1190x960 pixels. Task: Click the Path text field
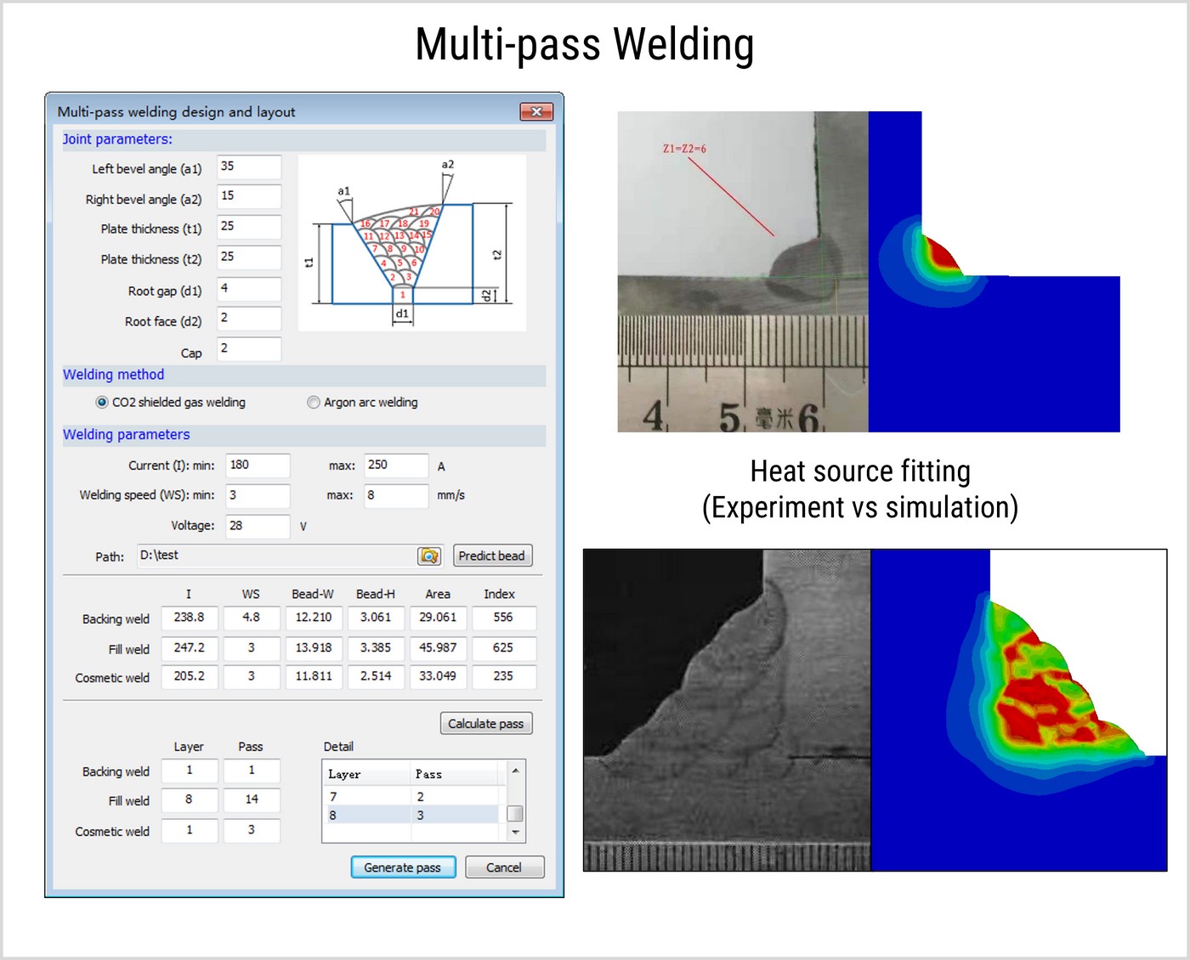[276, 556]
